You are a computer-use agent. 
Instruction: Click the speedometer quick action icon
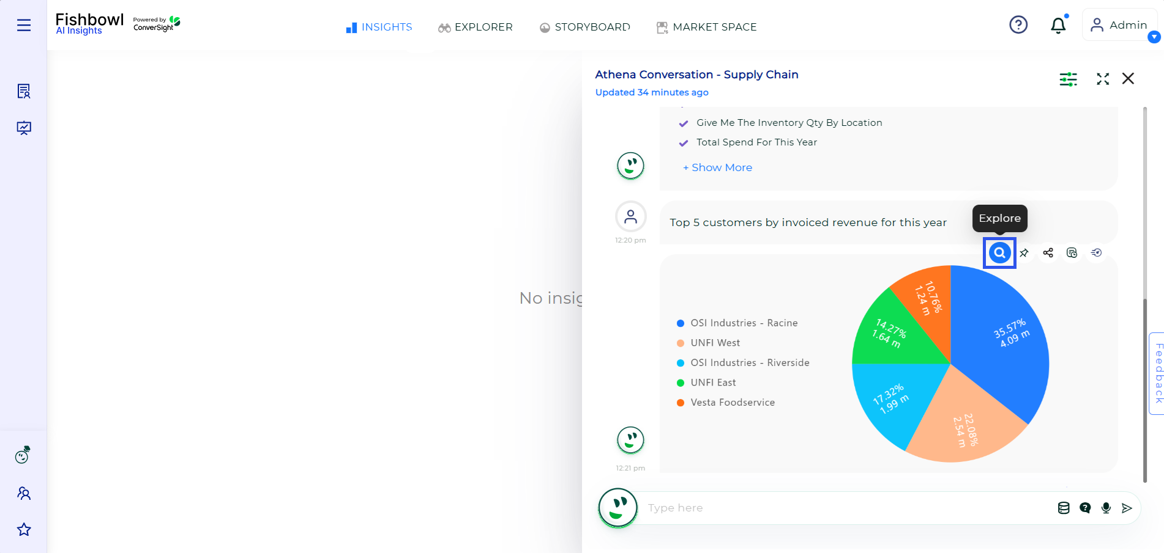[x=1096, y=252]
